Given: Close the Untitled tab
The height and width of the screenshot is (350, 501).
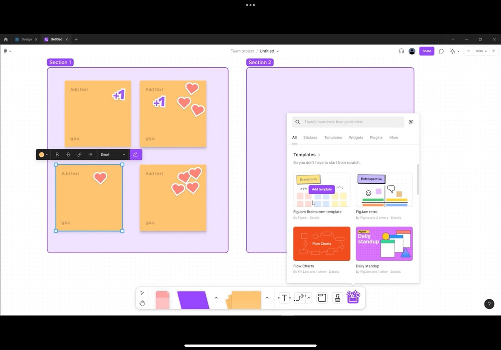Looking at the screenshot, I should pos(67,40).
